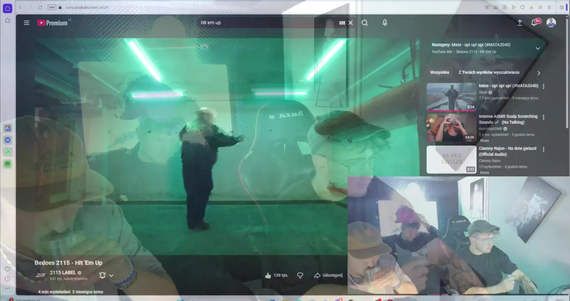
Task: Open three-dots sidebar setup
Action: pyautogui.click(x=7, y=288)
